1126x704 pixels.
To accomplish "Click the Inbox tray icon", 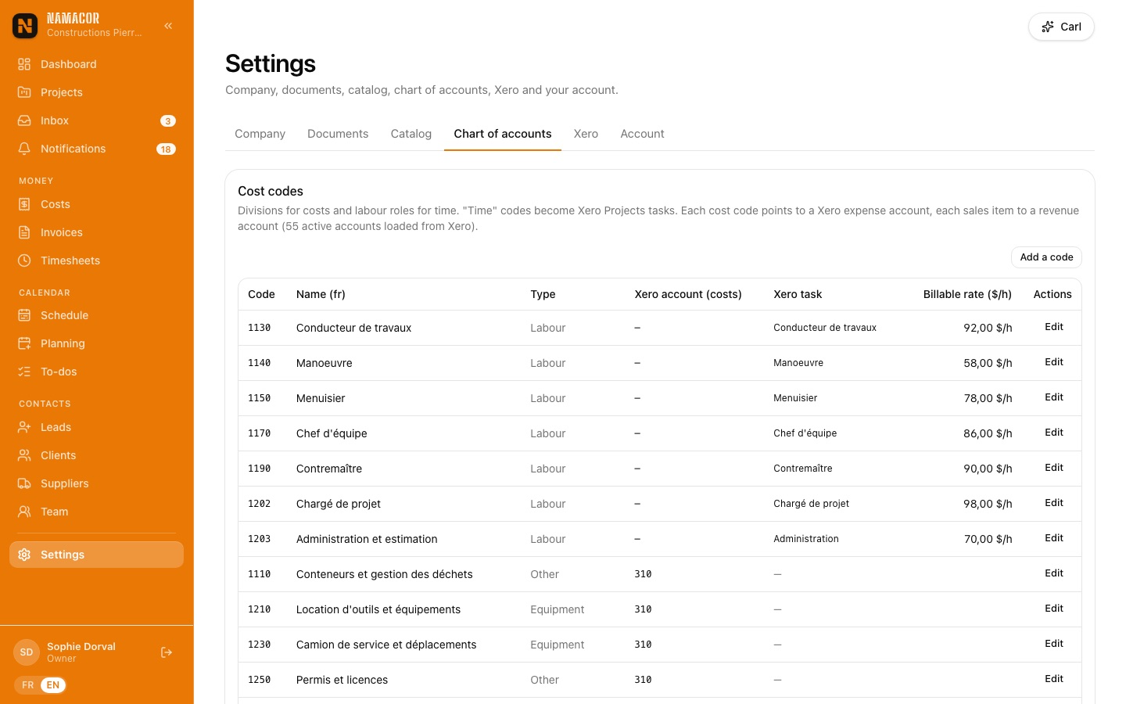I will pyautogui.click(x=24, y=120).
